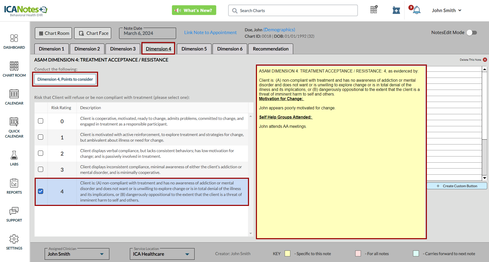Click the Link Note to Appointment link
Viewport: 489px width, 262px height.
click(x=210, y=33)
